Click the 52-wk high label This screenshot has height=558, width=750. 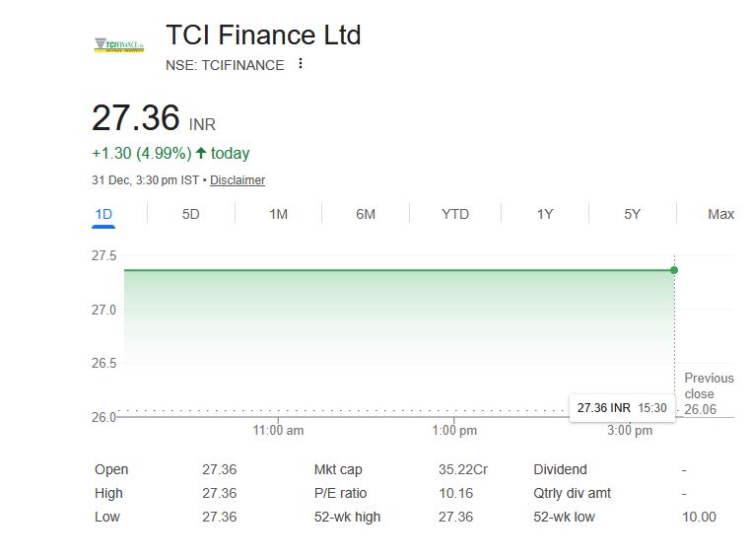(347, 517)
